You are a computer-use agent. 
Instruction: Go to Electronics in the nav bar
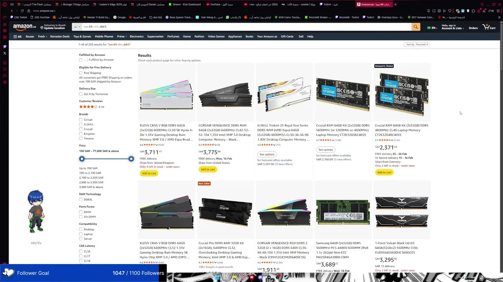point(136,36)
